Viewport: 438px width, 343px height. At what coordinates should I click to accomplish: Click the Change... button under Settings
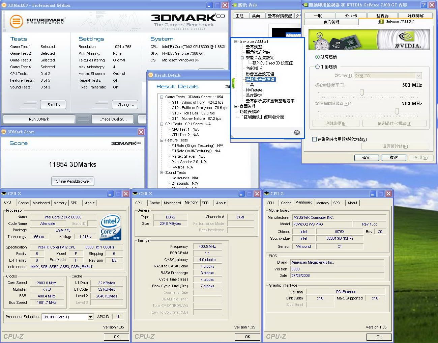(x=126, y=105)
